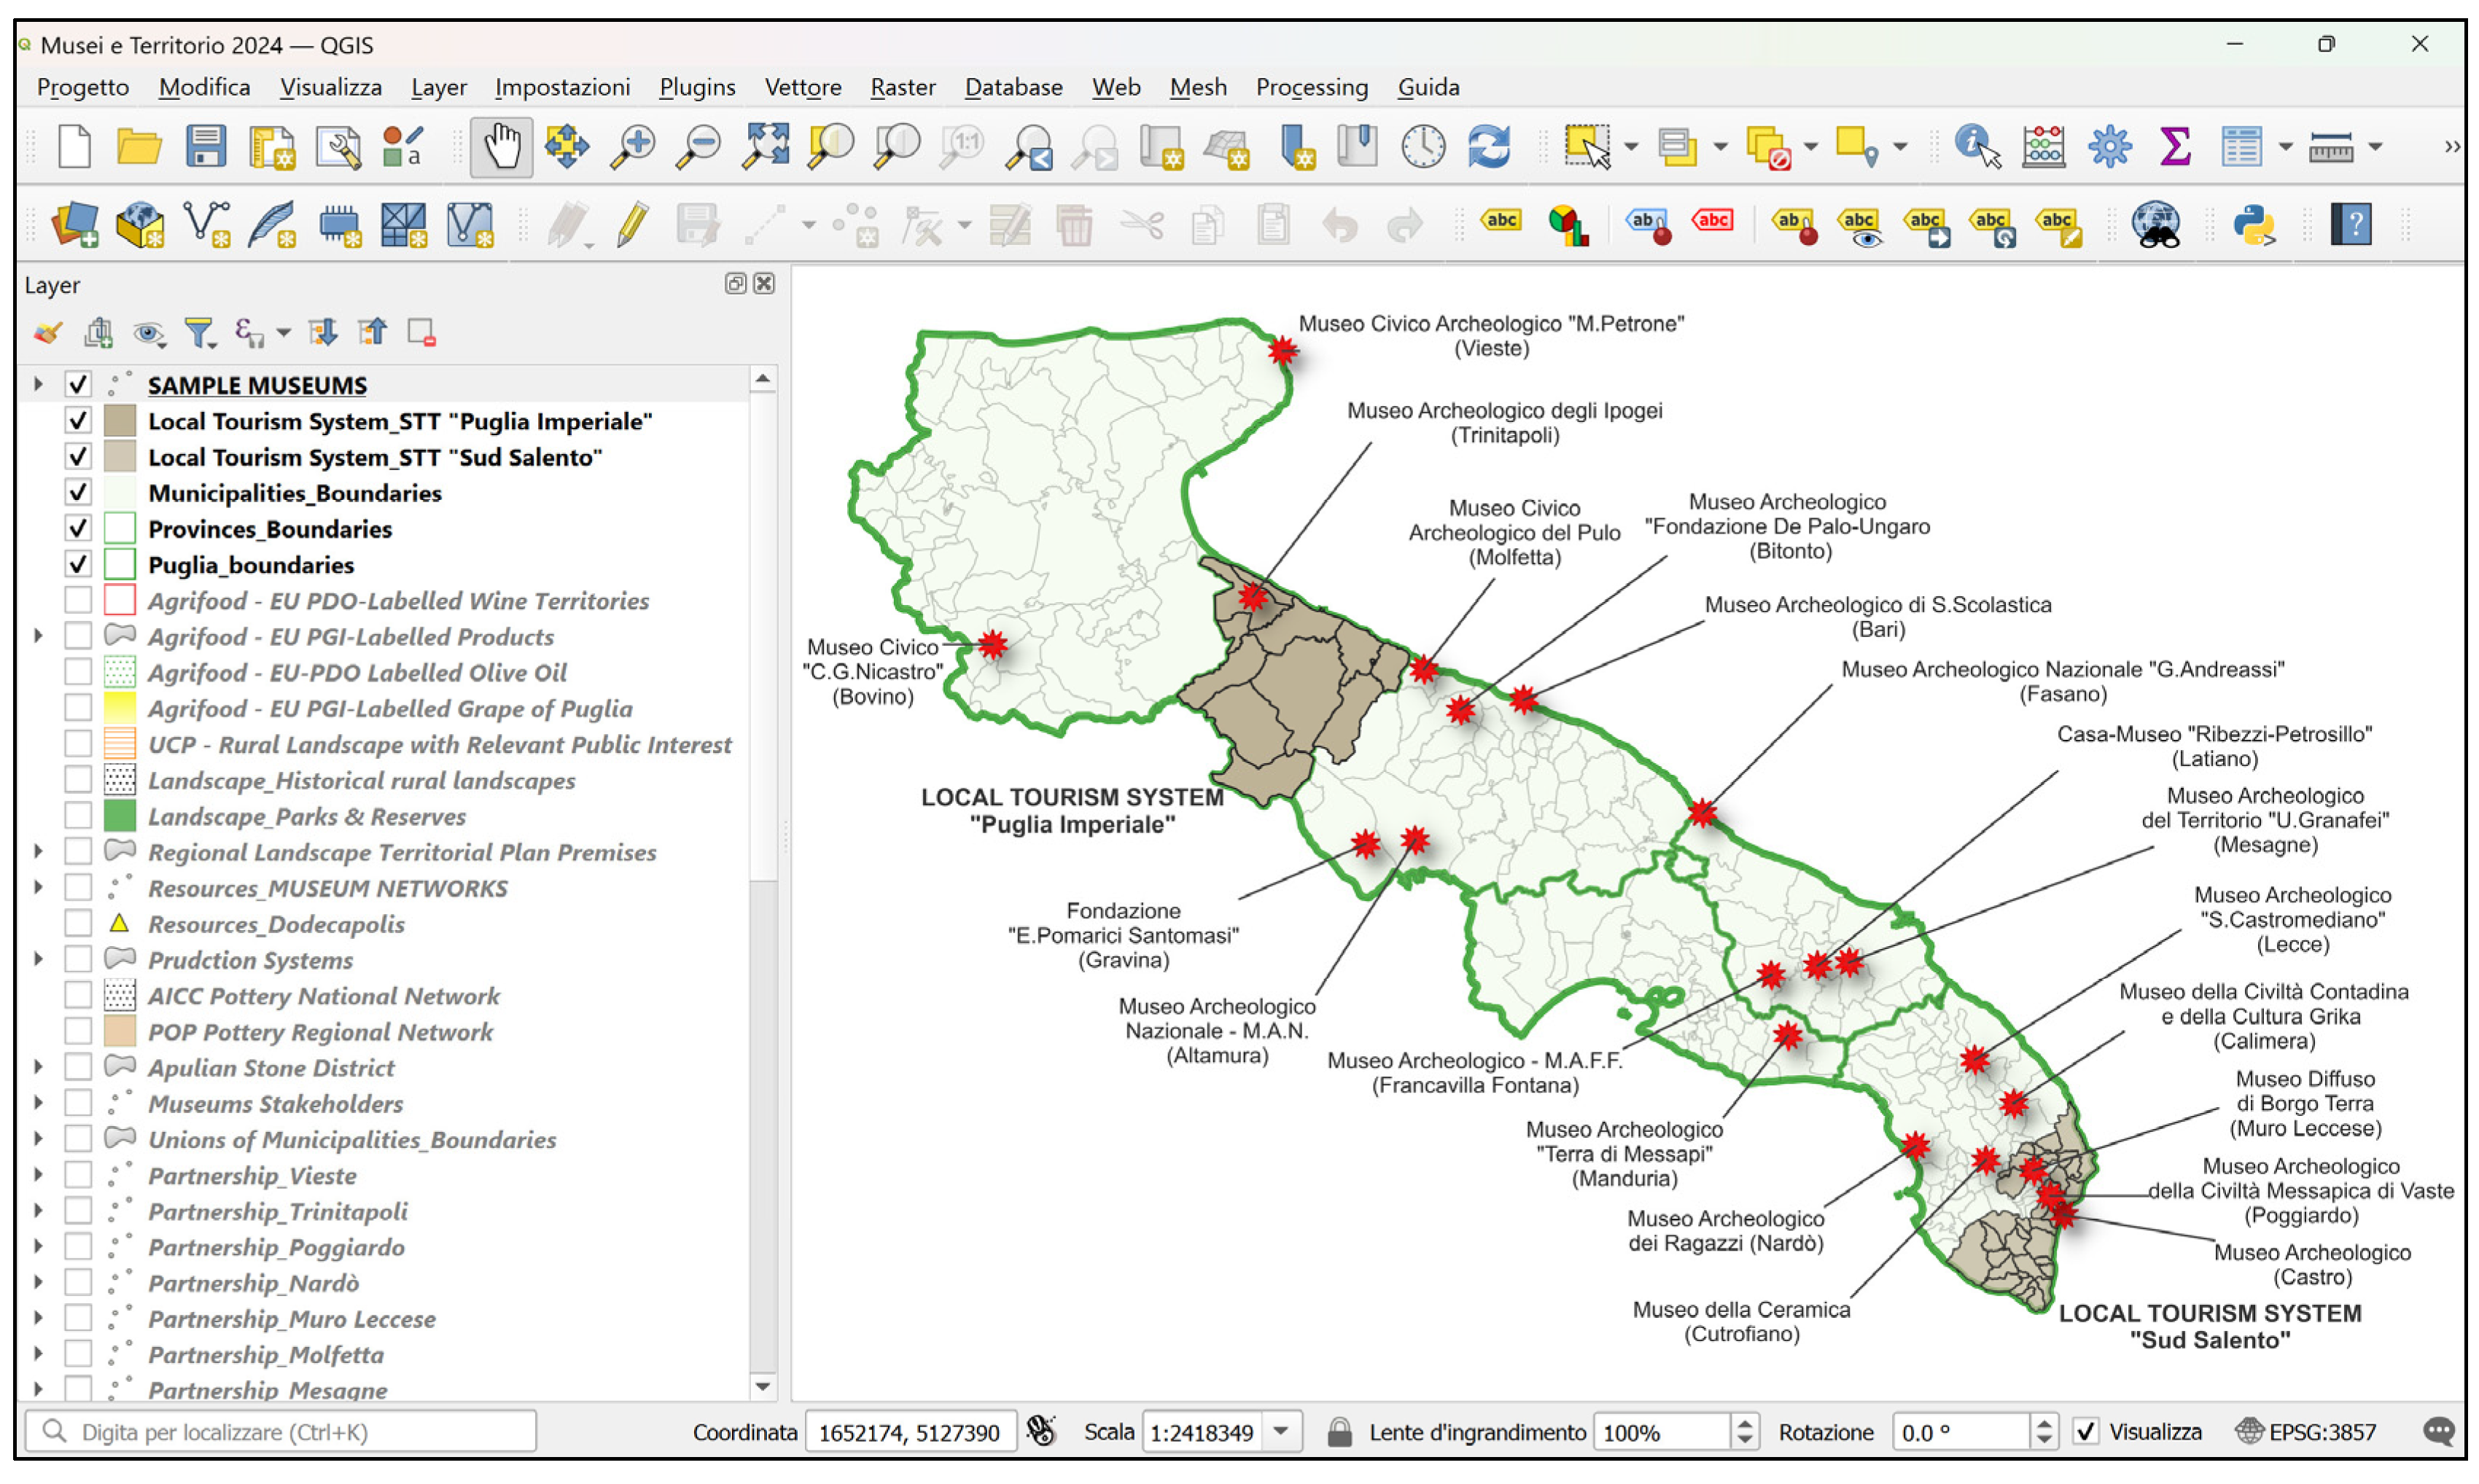The height and width of the screenshot is (1484, 2479).
Task: Toggle the Visualizza render checkbox
Action: tap(2085, 1432)
